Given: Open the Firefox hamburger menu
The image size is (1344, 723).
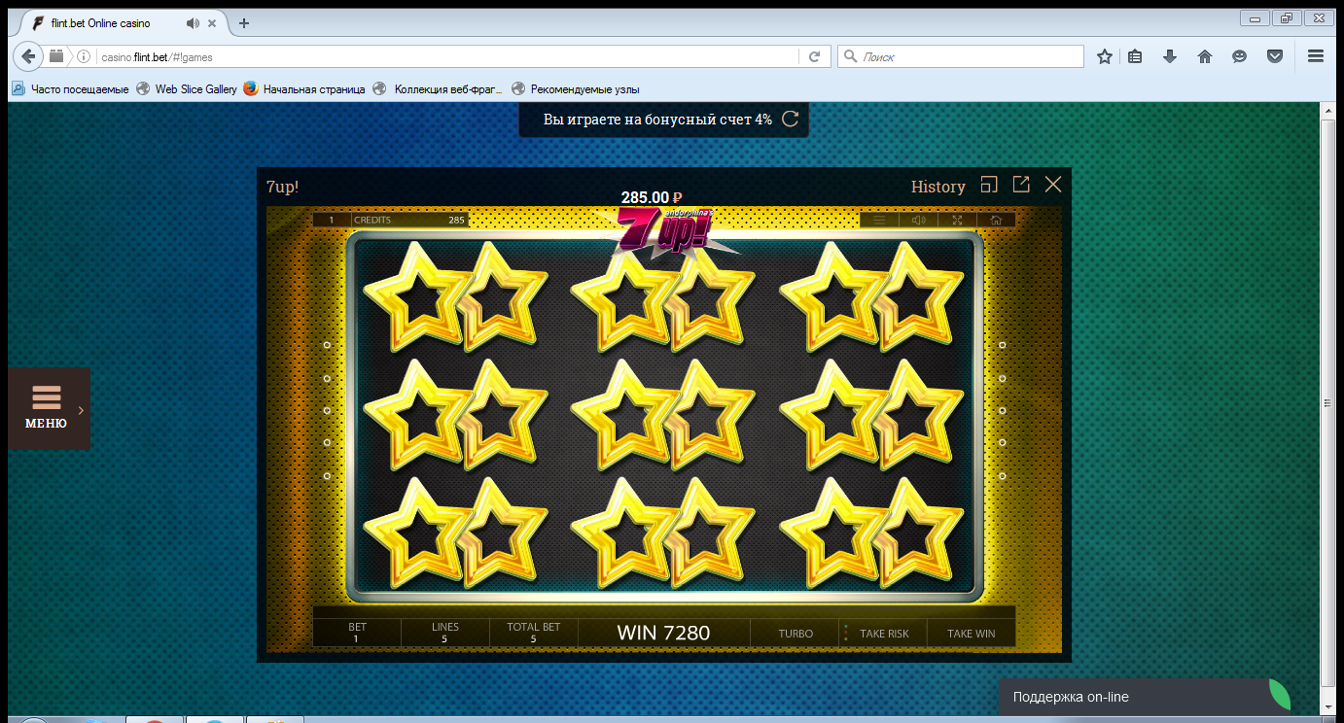Looking at the screenshot, I should (x=1316, y=56).
